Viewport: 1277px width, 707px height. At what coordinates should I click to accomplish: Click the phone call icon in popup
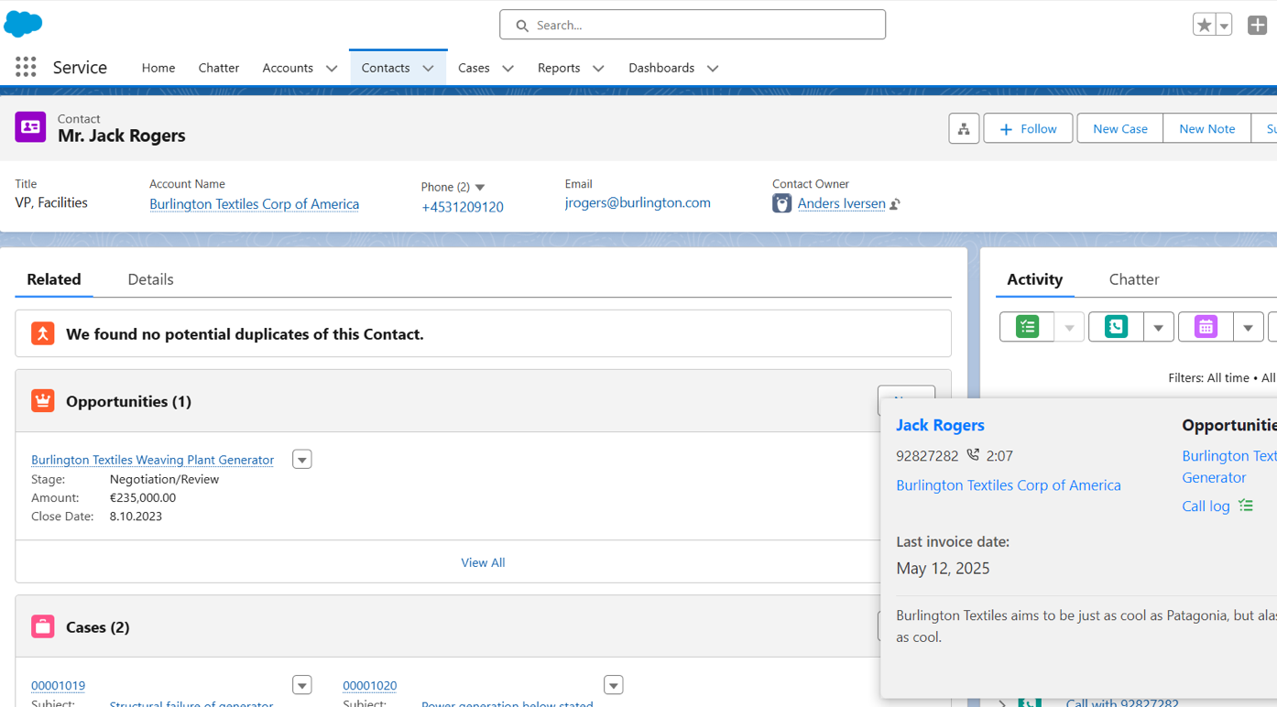(x=973, y=454)
